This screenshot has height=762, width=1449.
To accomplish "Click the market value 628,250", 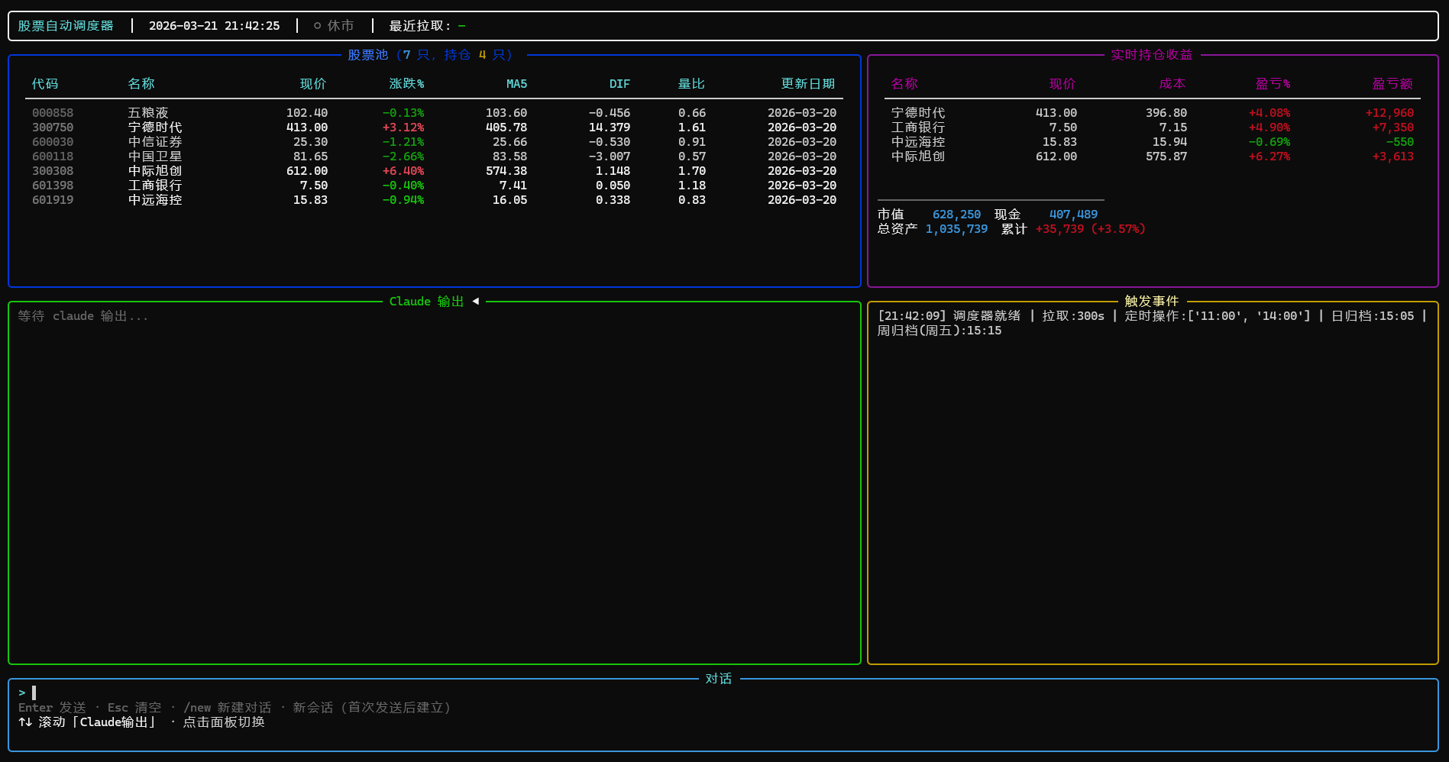I will coord(956,215).
